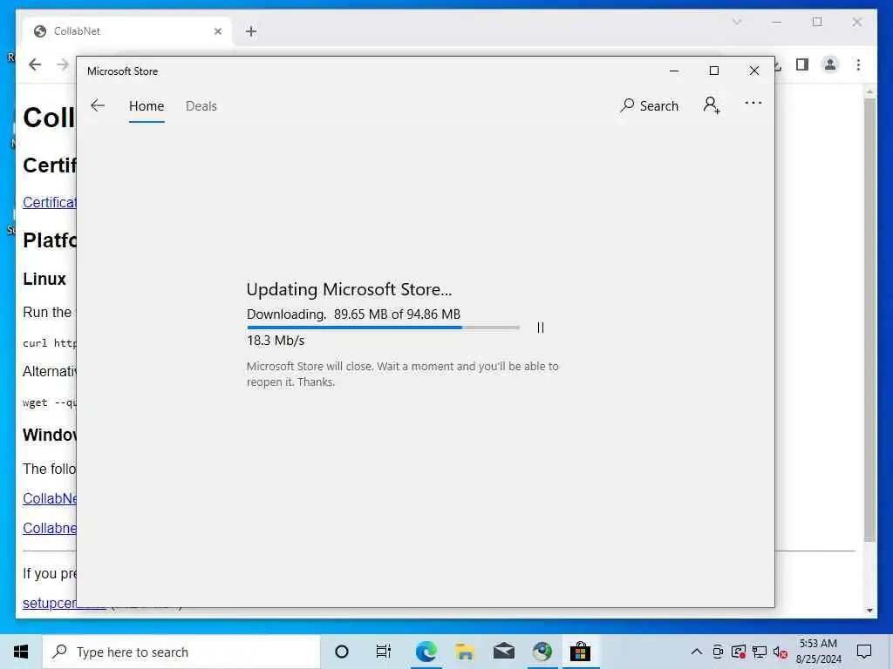Open the first CollabNe link under Windows

[50, 498]
